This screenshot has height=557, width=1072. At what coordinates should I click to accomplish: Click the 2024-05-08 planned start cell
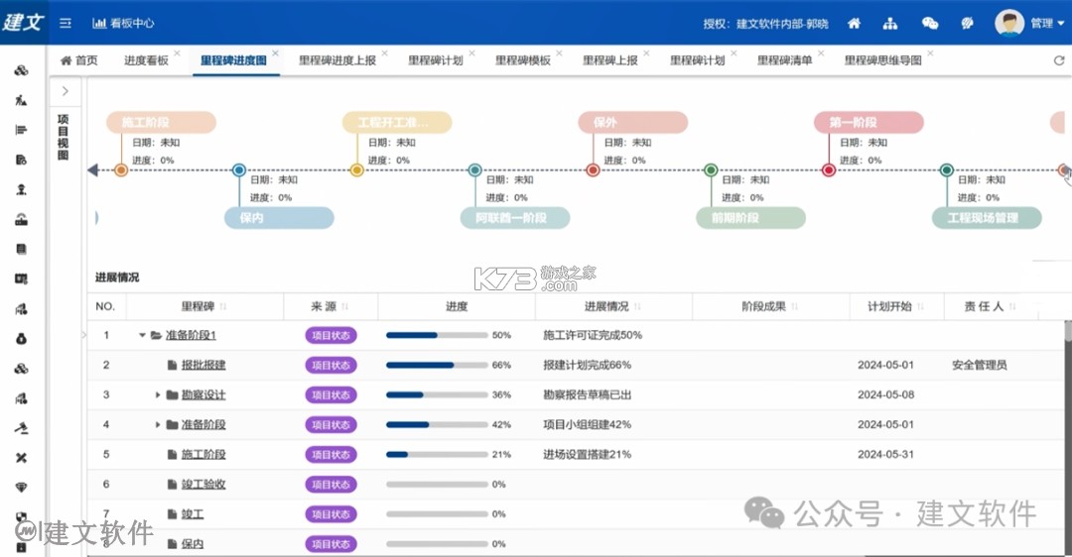click(x=886, y=395)
